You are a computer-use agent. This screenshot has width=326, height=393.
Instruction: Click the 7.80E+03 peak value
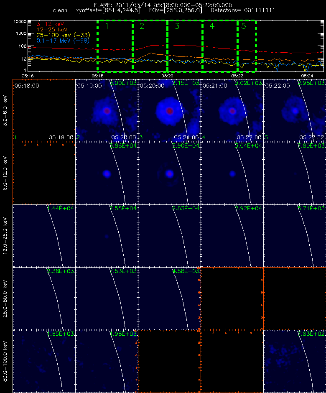tap(311, 145)
